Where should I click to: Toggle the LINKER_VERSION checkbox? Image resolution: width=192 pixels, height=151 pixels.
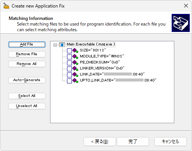tap(69, 69)
